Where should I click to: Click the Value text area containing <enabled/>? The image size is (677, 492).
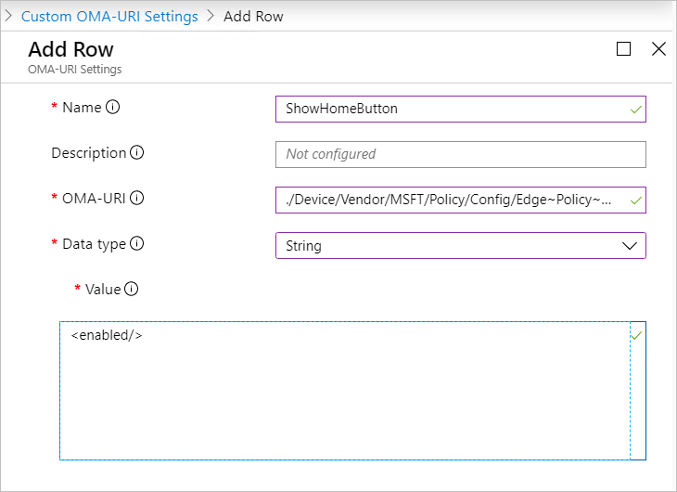click(x=352, y=391)
